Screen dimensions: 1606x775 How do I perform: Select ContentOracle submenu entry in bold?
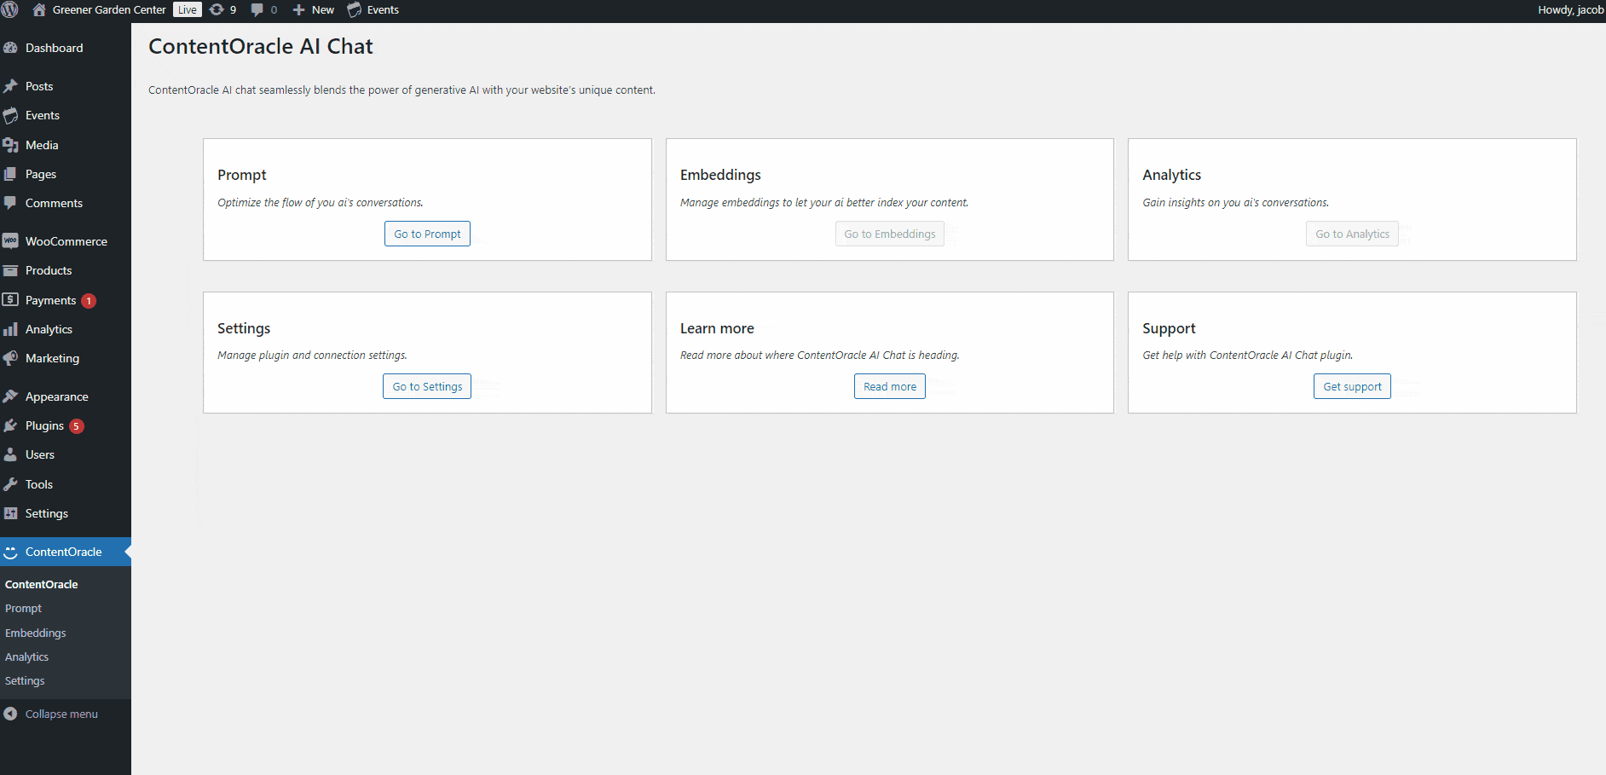coord(41,584)
